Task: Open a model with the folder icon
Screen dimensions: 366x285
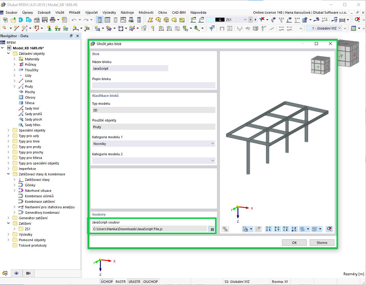Action: [x=13, y=20]
